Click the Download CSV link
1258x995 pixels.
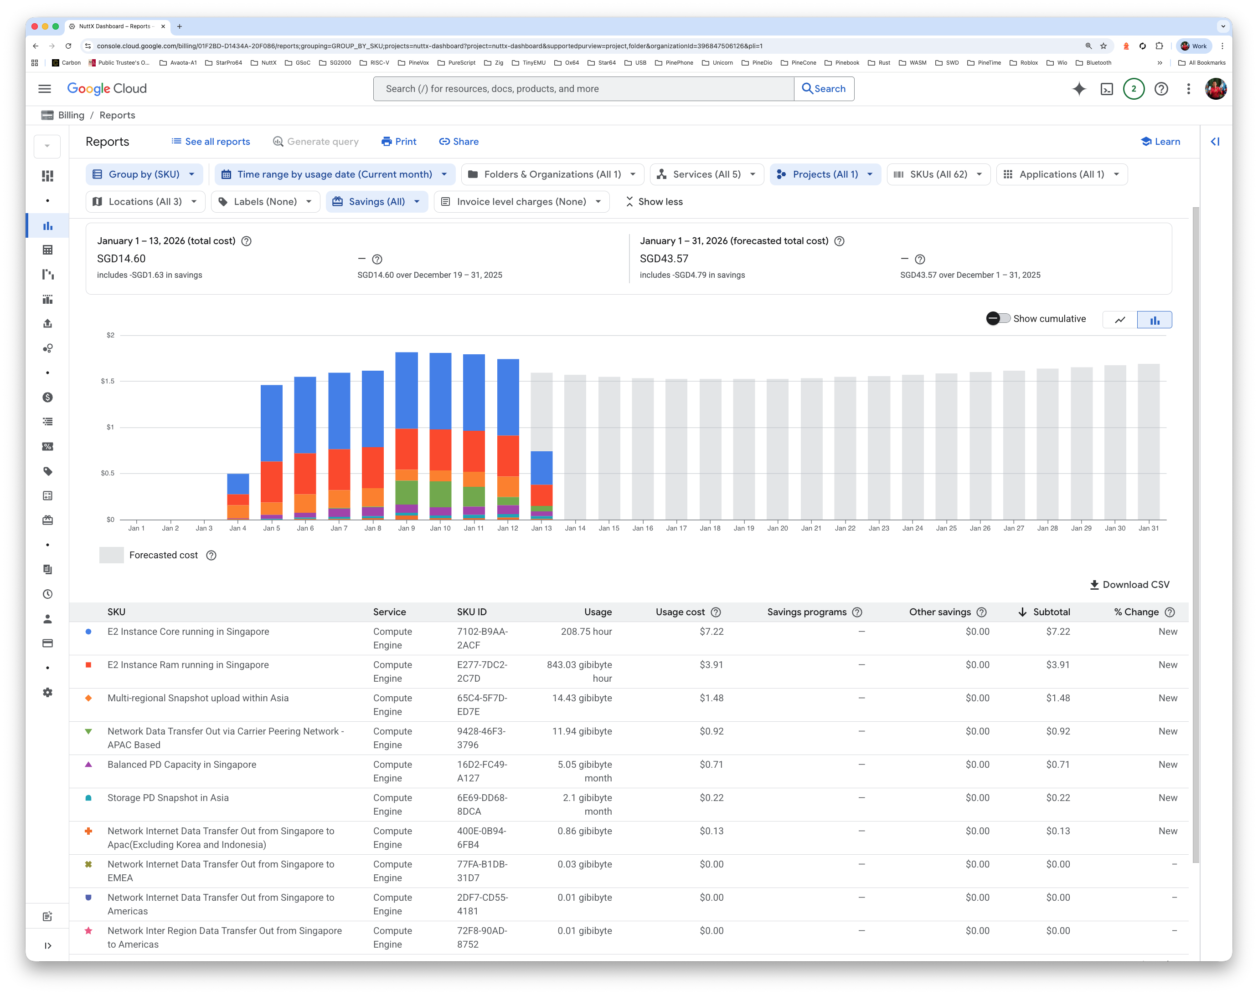click(x=1129, y=584)
